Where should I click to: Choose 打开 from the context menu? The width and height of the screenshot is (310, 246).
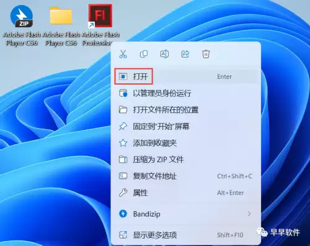coord(186,76)
